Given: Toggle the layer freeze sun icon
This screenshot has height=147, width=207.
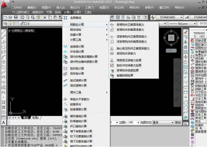Looking at the screenshot, I should pyautogui.click(x=14, y=23).
